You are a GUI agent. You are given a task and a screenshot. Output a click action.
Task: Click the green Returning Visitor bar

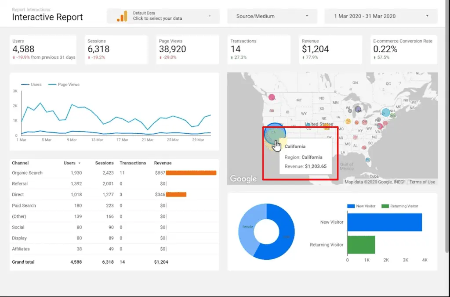click(361, 245)
